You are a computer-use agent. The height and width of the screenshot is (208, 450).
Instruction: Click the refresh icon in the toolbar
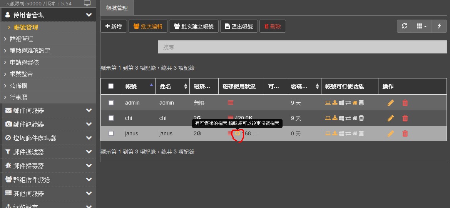pyautogui.click(x=404, y=26)
